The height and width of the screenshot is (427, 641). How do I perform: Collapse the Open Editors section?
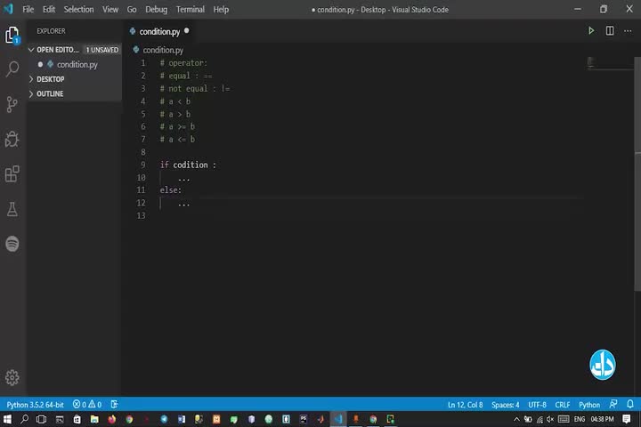tap(32, 50)
